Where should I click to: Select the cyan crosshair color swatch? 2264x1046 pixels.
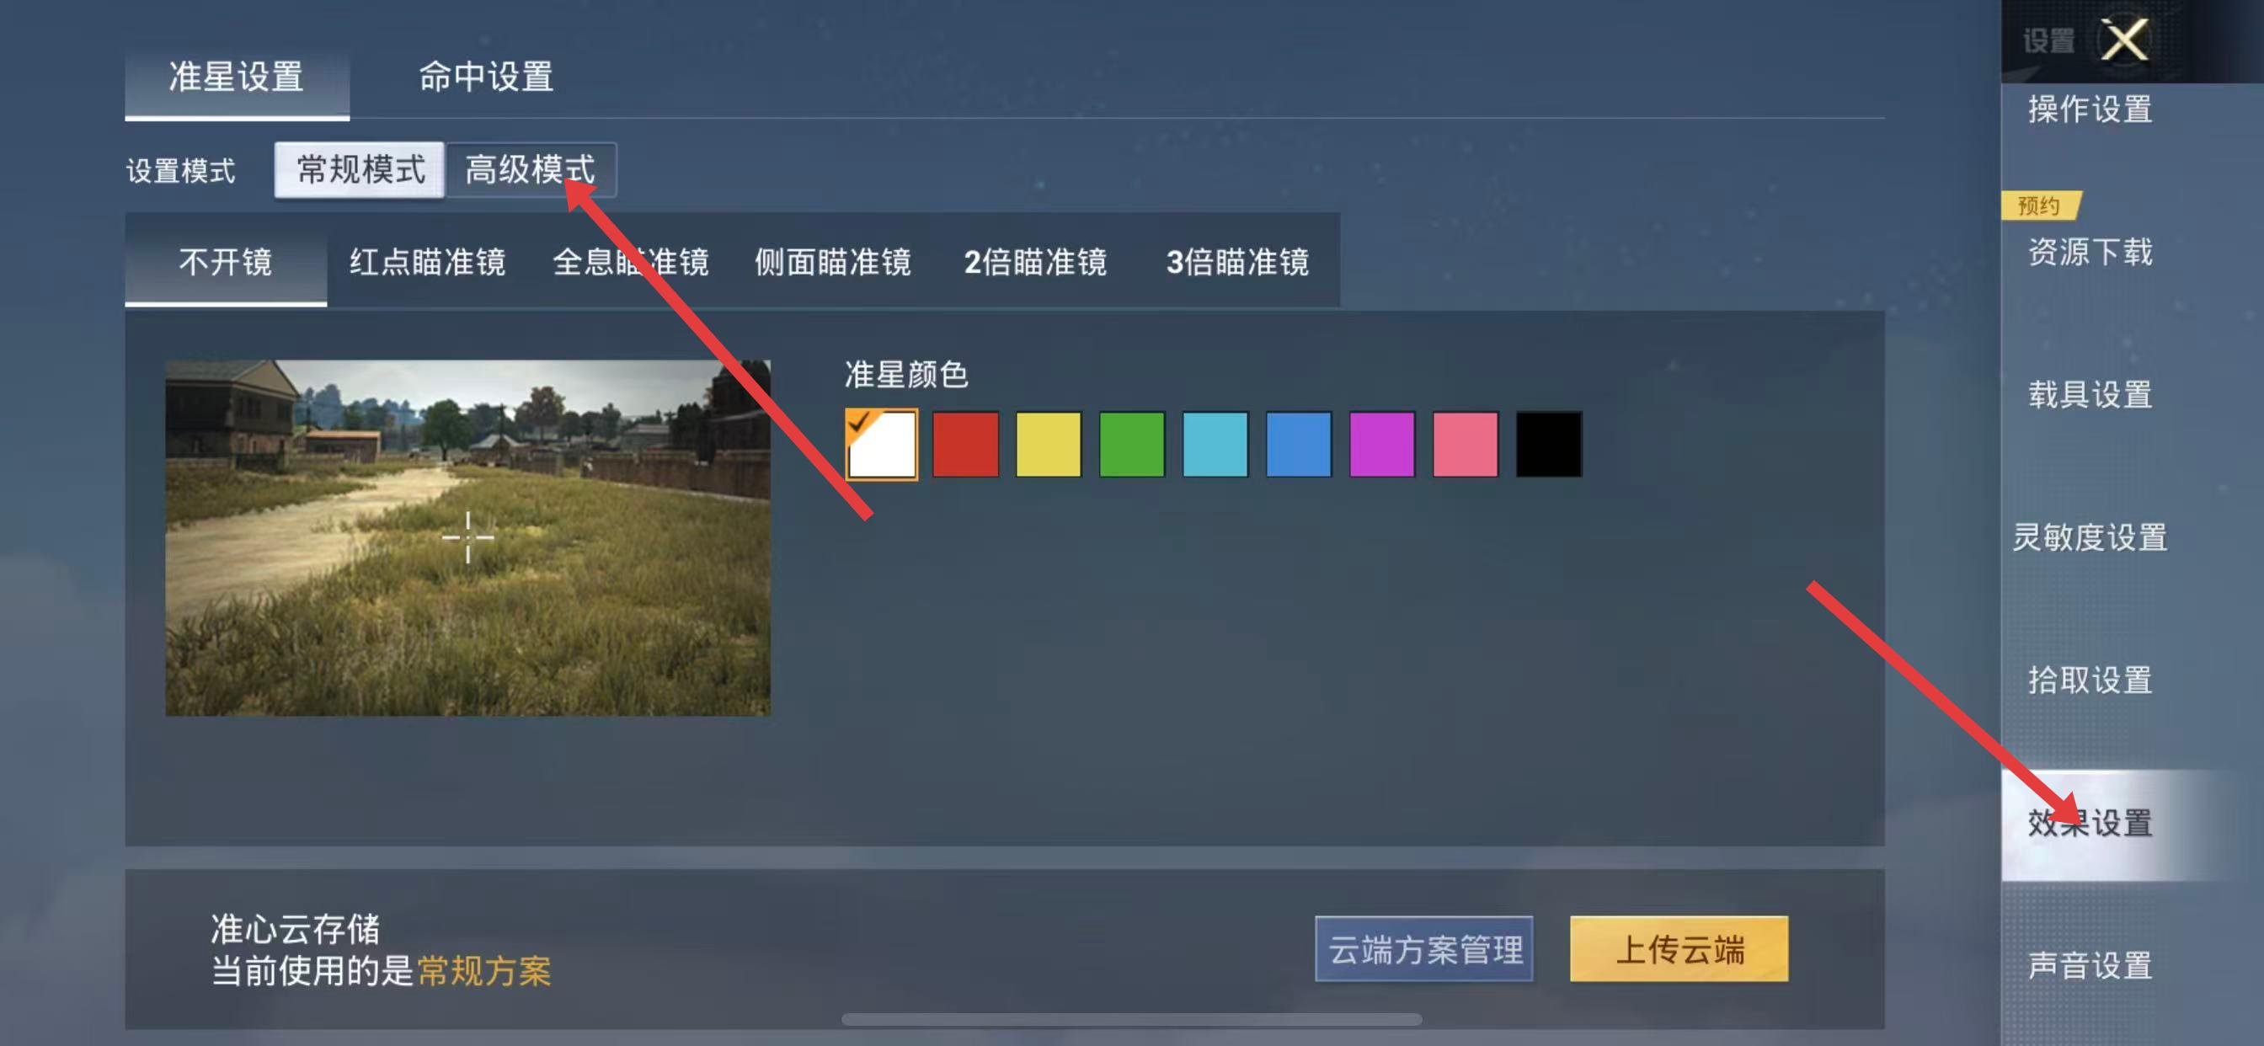(1215, 444)
